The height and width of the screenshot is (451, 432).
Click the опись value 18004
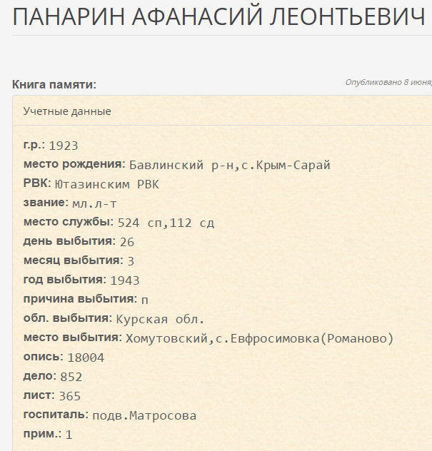tap(86, 358)
